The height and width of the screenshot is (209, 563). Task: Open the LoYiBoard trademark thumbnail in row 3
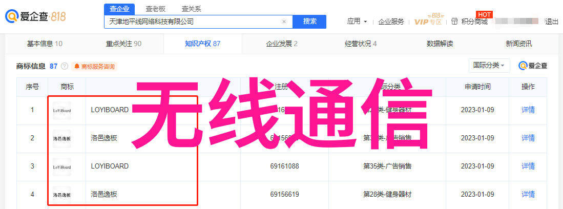pyautogui.click(x=62, y=166)
